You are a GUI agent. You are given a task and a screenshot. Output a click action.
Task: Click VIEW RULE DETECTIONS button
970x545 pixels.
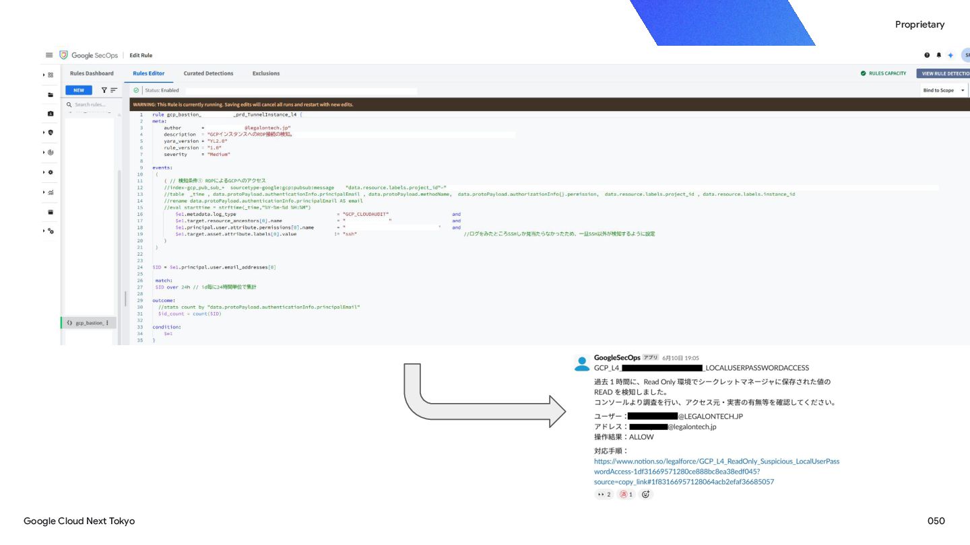click(943, 73)
